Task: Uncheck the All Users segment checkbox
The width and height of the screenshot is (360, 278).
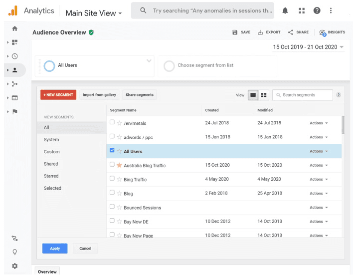Action: 112,150
